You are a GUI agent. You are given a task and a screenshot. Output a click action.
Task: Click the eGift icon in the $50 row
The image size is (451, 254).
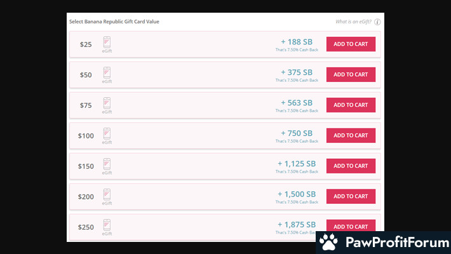(107, 72)
